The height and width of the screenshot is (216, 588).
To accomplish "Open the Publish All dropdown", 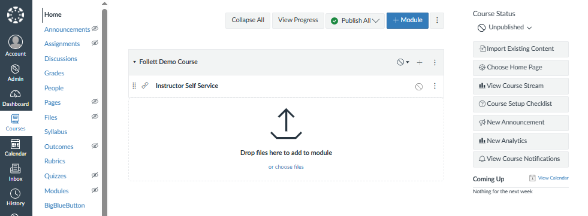I will pos(355,20).
